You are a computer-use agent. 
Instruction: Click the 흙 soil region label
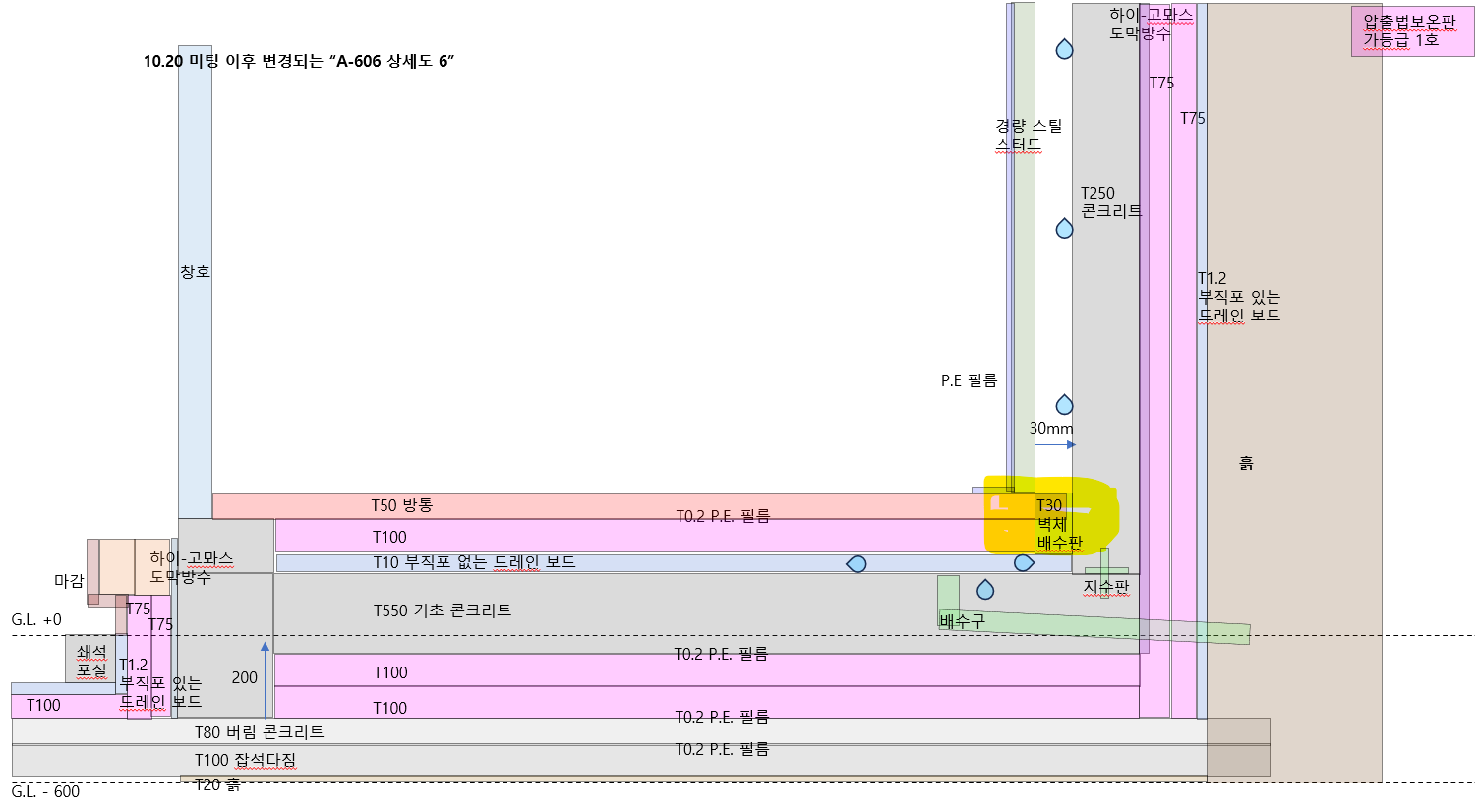pyautogui.click(x=1246, y=463)
